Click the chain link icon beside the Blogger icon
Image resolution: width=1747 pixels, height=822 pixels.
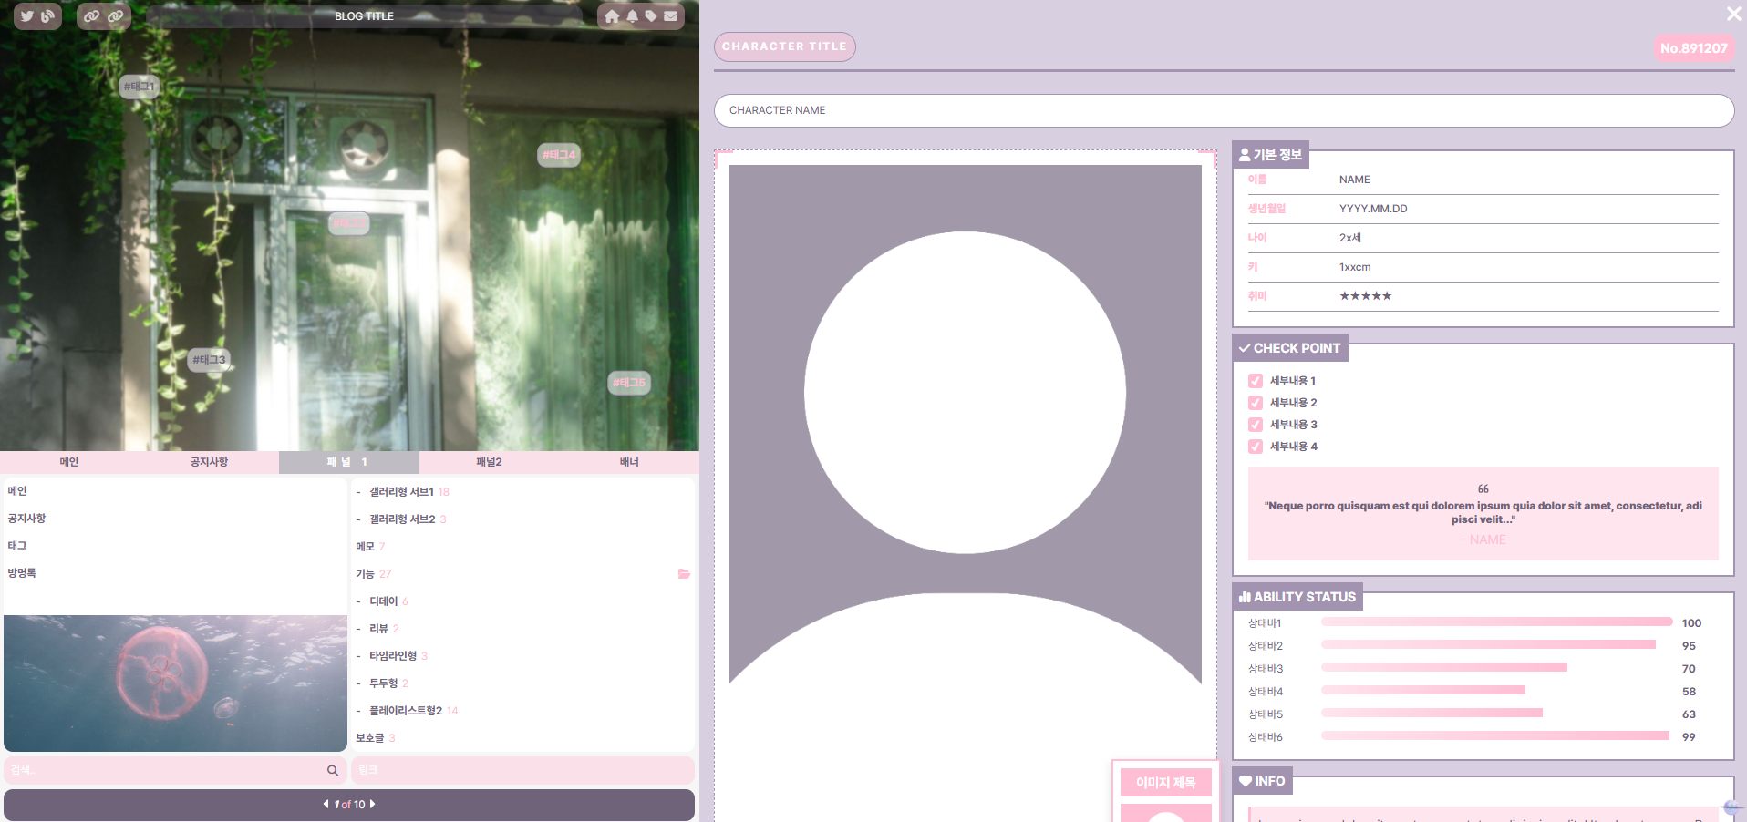click(92, 15)
